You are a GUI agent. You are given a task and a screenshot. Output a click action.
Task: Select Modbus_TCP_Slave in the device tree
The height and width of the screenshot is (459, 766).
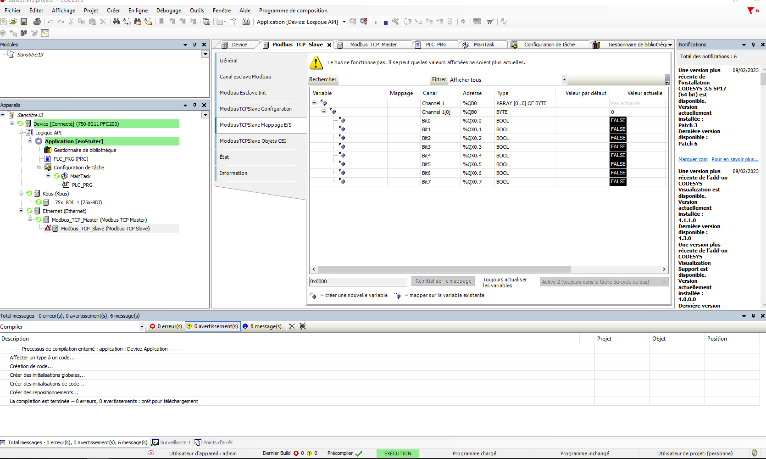(105, 229)
